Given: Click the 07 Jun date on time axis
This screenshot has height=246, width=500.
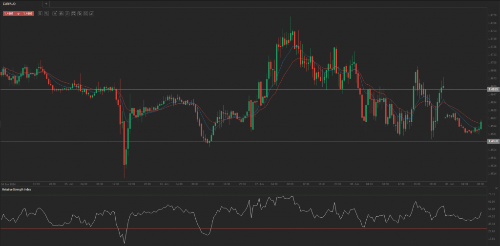Looking at the screenshot, I should [259, 184].
